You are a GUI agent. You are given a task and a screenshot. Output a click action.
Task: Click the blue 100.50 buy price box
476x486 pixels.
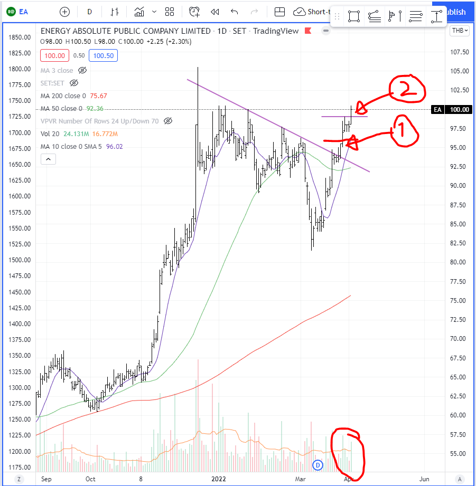pyautogui.click(x=104, y=56)
